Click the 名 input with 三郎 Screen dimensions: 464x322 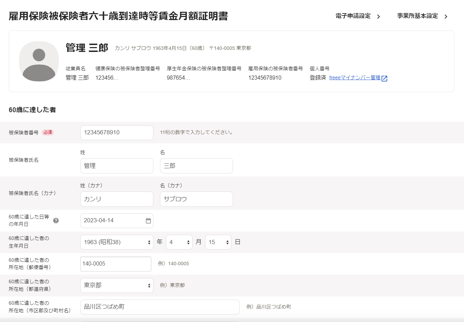coord(196,166)
